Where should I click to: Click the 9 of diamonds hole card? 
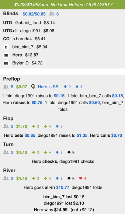point(67,87)
